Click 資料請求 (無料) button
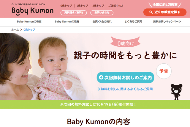 (74, 12)
